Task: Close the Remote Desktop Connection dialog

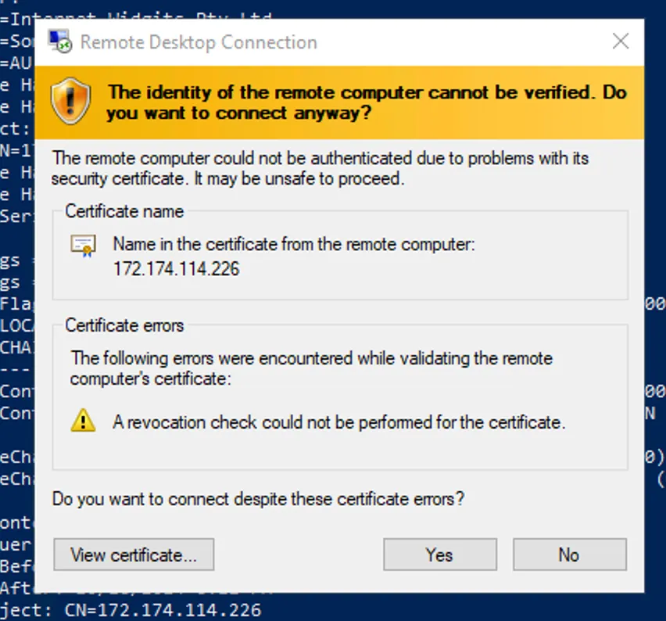Action: pyautogui.click(x=620, y=41)
